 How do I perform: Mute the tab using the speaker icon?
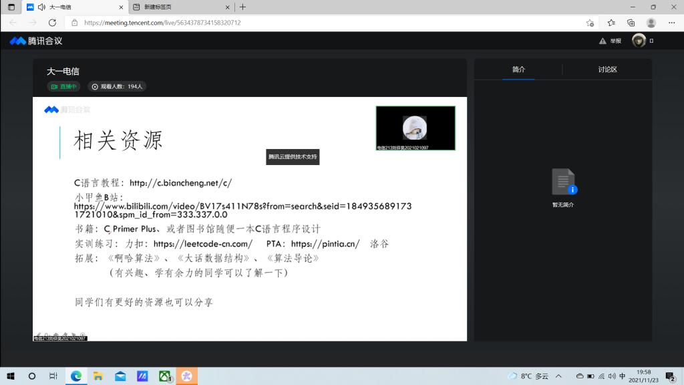tap(41, 7)
